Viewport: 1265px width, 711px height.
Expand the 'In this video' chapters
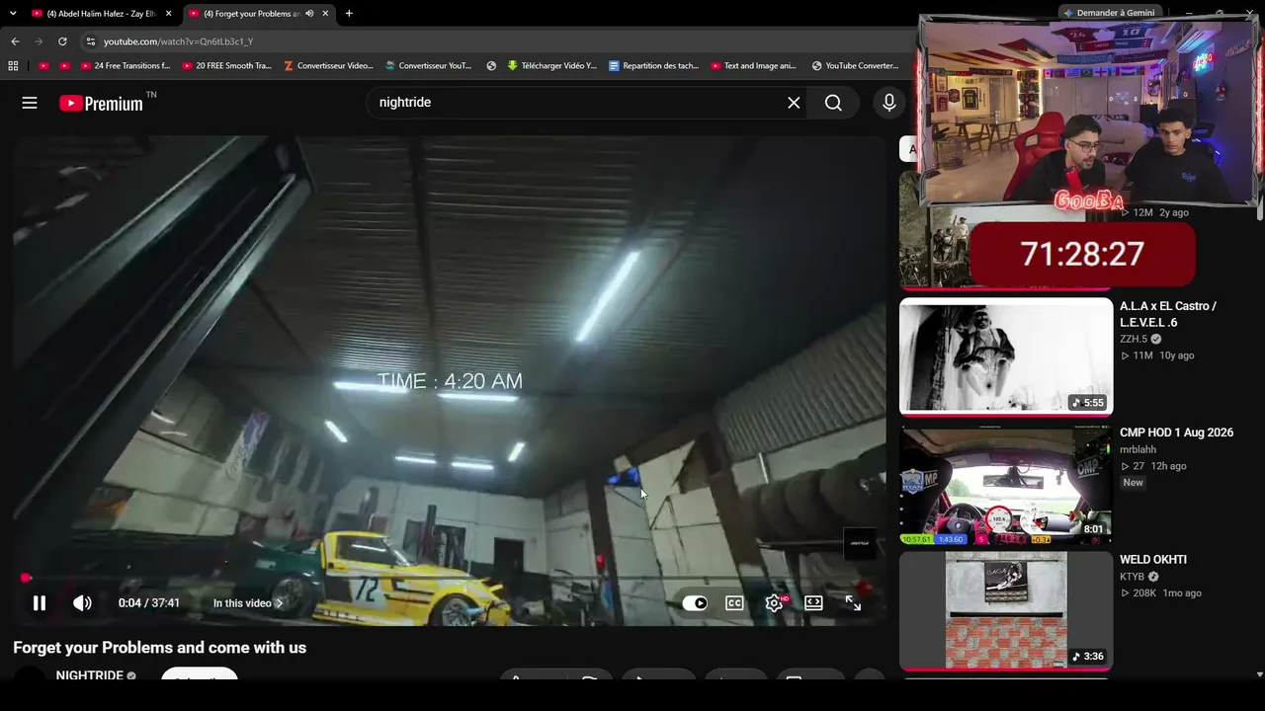coord(248,603)
